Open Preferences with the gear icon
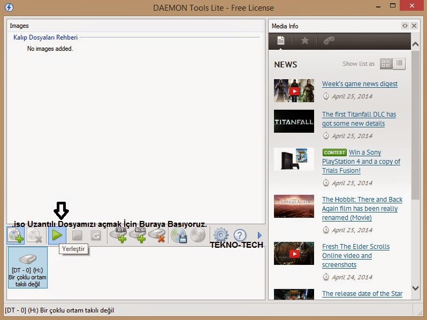 click(x=221, y=235)
